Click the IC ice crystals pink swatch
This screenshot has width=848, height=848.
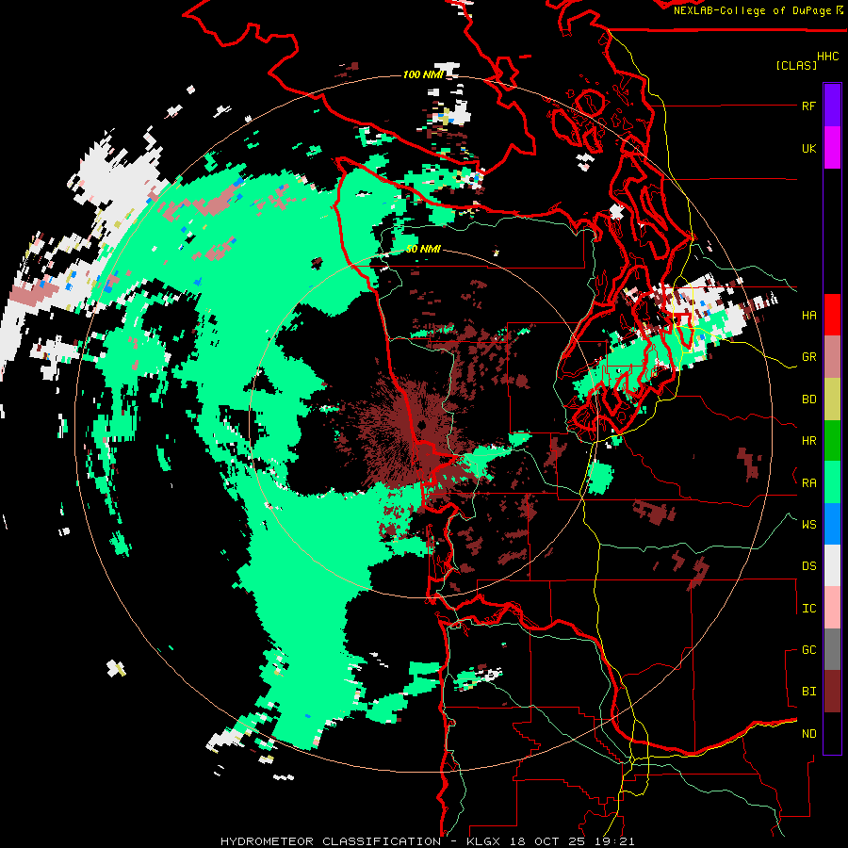[x=832, y=608]
